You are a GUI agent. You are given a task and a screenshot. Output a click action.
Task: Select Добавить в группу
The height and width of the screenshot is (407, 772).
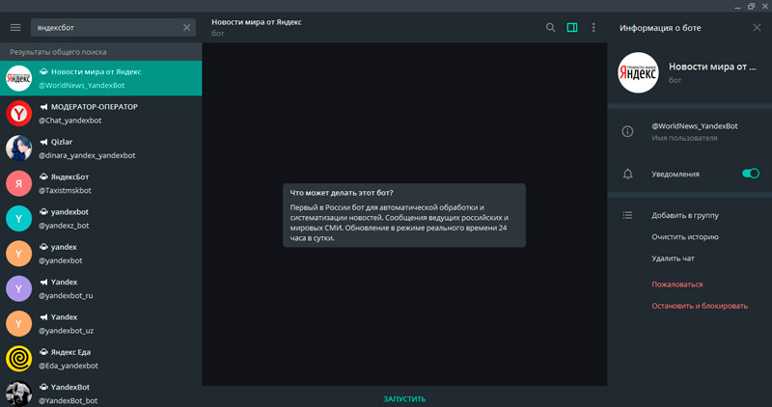pos(685,215)
